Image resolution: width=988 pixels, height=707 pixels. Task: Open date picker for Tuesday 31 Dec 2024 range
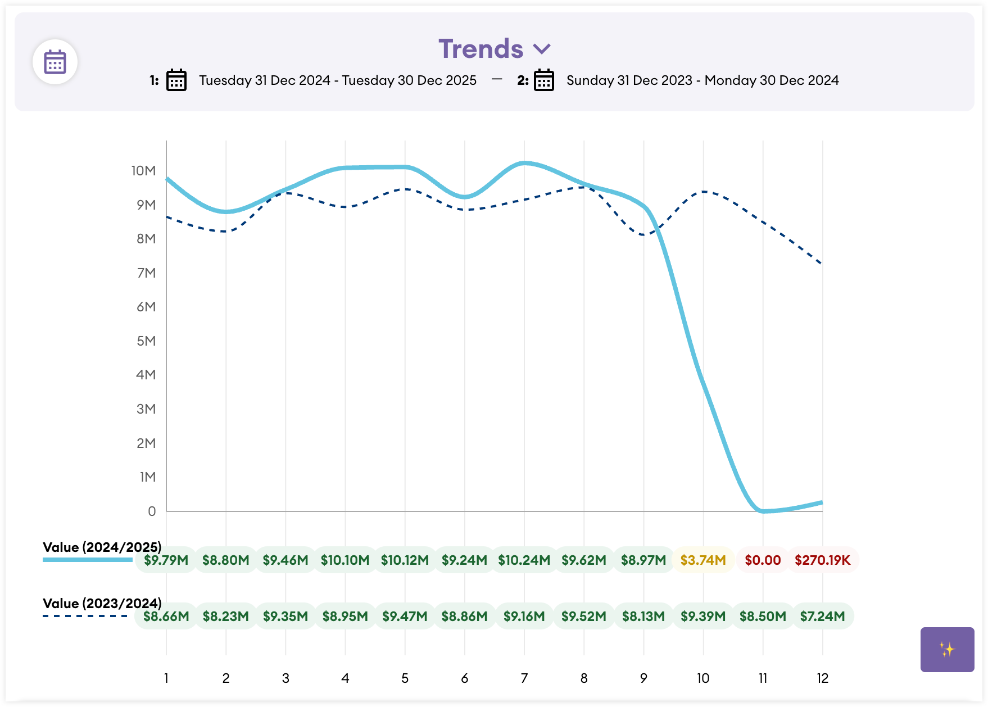176,80
